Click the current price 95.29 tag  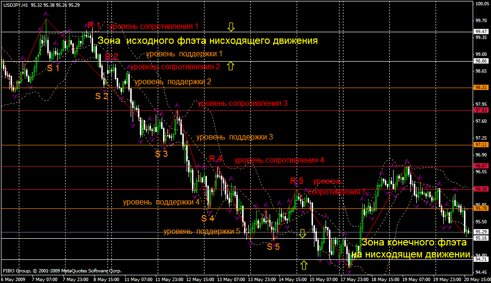click(x=481, y=232)
